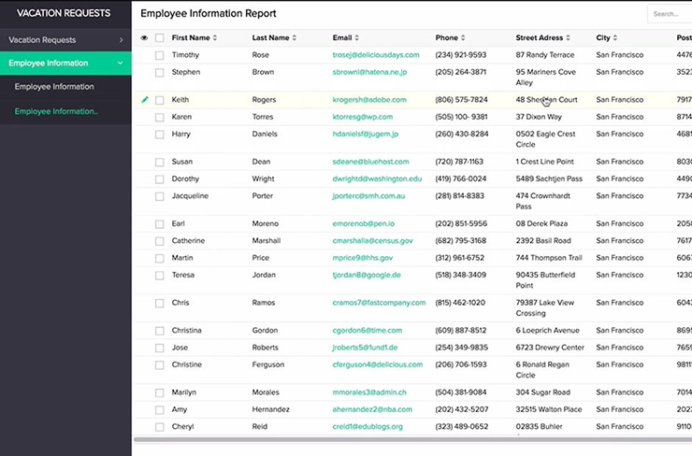692x456 pixels.
Task: Select the green Employee Information sidebar section
Action: tap(65, 63)
